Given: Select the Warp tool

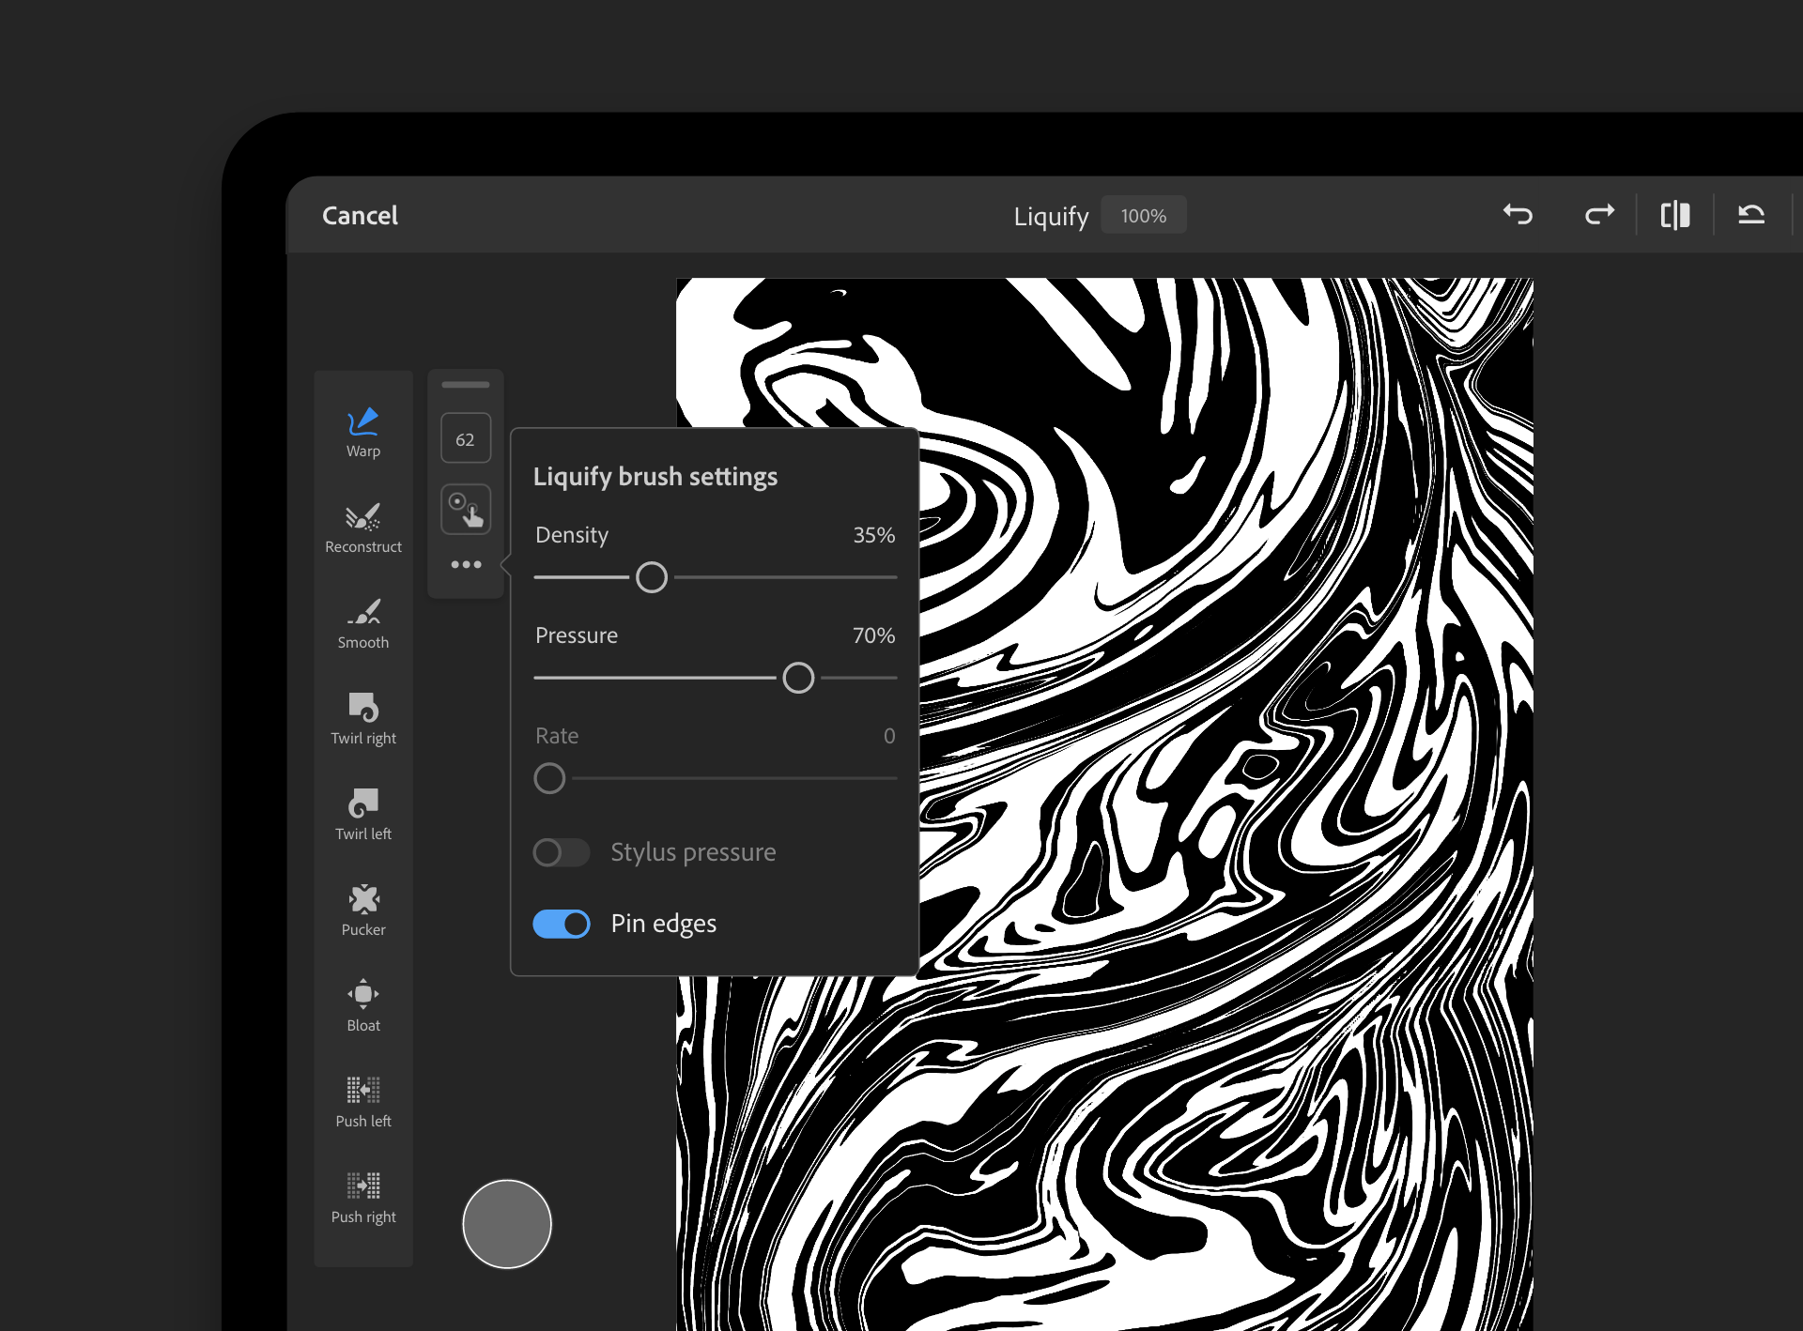Looking at the screenshot, I should click(x=362, y=432).
